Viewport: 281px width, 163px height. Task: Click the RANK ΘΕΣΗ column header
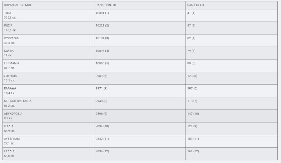tap(196, 5)
